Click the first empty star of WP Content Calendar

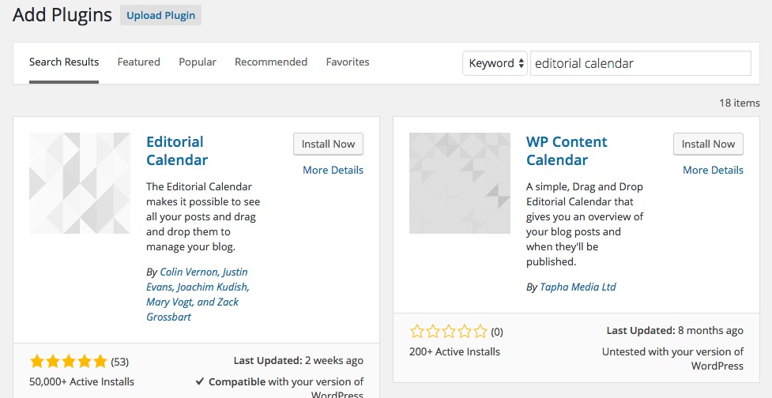pyautogui.click(x=417, y=332)
